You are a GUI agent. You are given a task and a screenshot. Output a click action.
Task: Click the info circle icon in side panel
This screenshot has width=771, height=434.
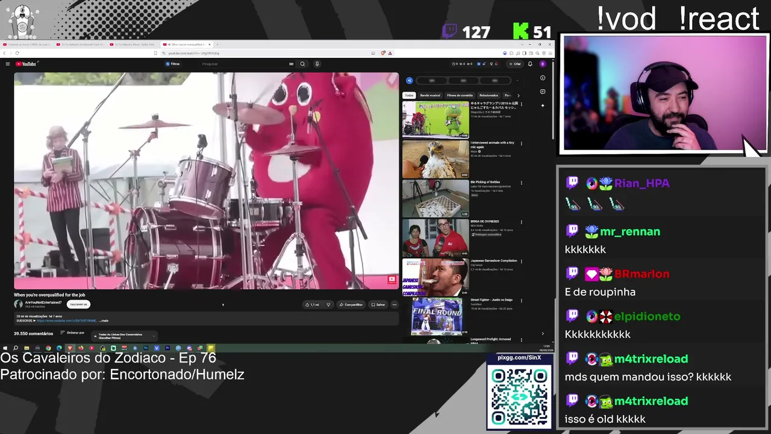(x=543, y=78)
